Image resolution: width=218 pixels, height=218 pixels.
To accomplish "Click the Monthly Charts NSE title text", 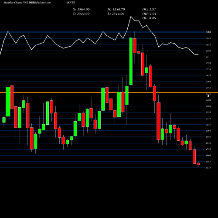I will (x=16, y=3).
